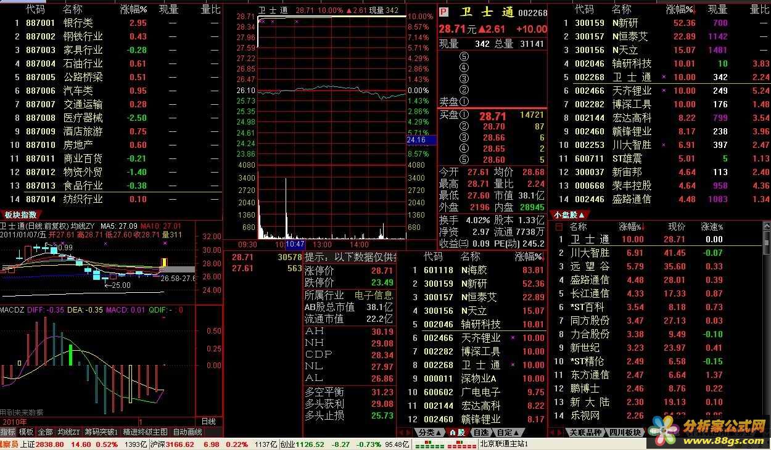Open the 均线ZY indicator tab
Image resolution: width=771 pixels, height=450 pixels.
pyautogui.click(x=69, y=432)
